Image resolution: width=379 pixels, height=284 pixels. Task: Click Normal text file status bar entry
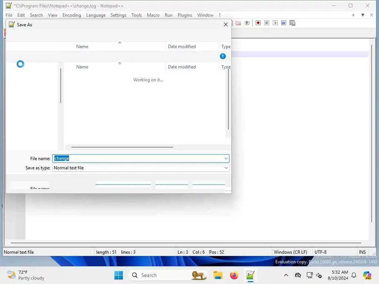(19, 252)
